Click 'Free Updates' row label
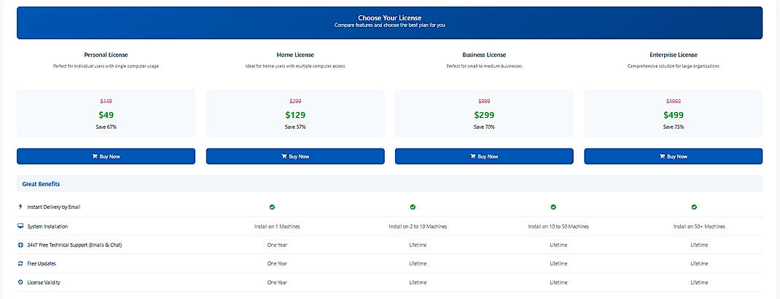 point(42,264)
